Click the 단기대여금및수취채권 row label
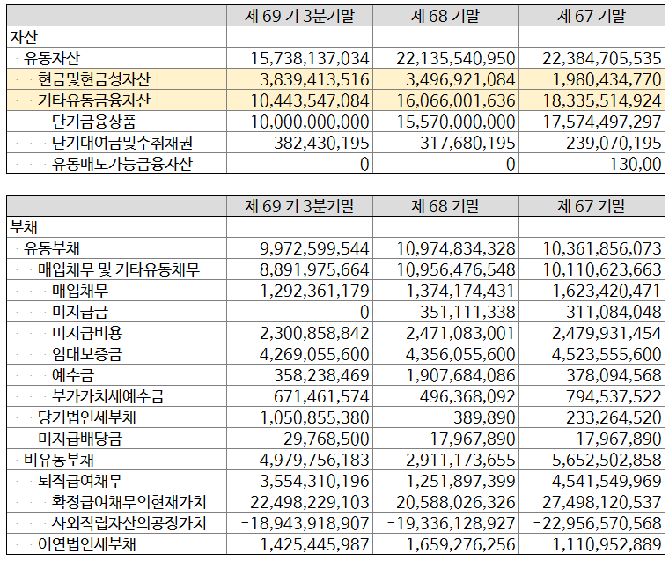 122,143
